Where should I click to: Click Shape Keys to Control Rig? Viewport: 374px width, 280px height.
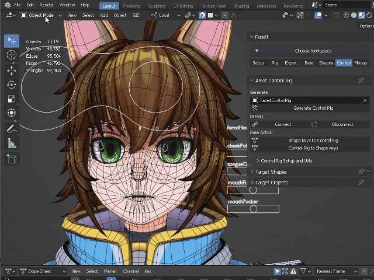[x=310, y=141]
